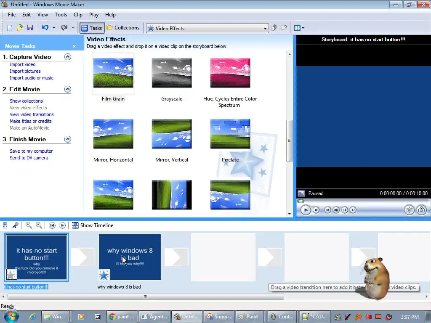The image size is (431, 323).
Task: Click the new collection folder icon
Action: pos(284,28)
